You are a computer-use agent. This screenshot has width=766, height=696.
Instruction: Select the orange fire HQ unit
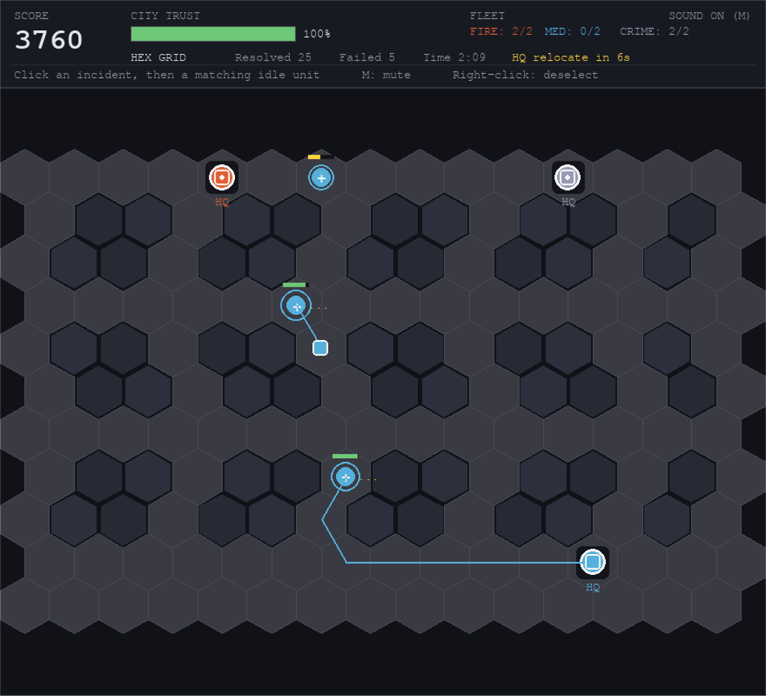[222, 178]
